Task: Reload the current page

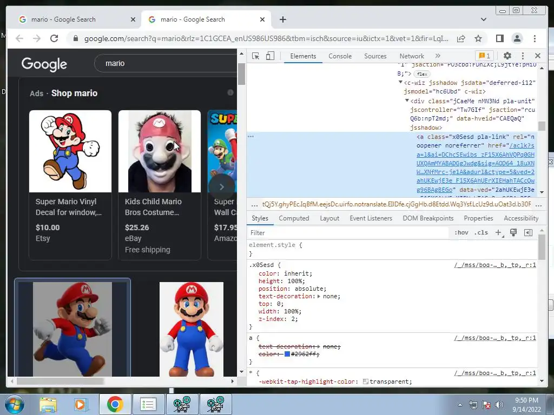Action: 54,38
